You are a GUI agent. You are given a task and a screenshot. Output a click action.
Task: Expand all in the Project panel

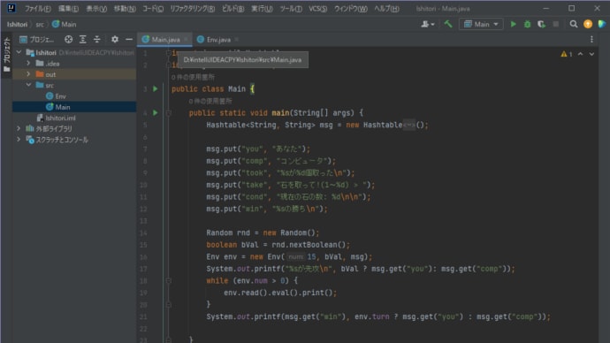83,39
